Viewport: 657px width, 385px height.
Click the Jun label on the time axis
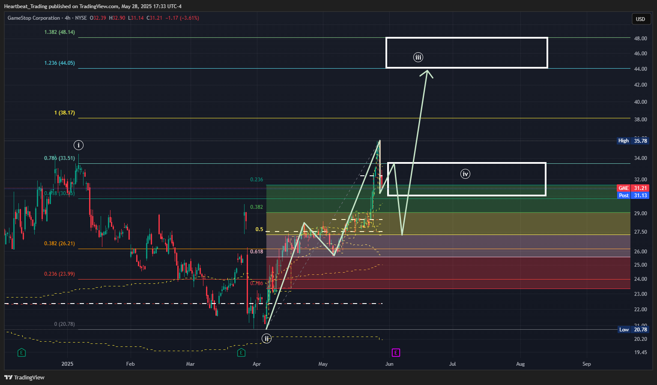click(389, 364)
